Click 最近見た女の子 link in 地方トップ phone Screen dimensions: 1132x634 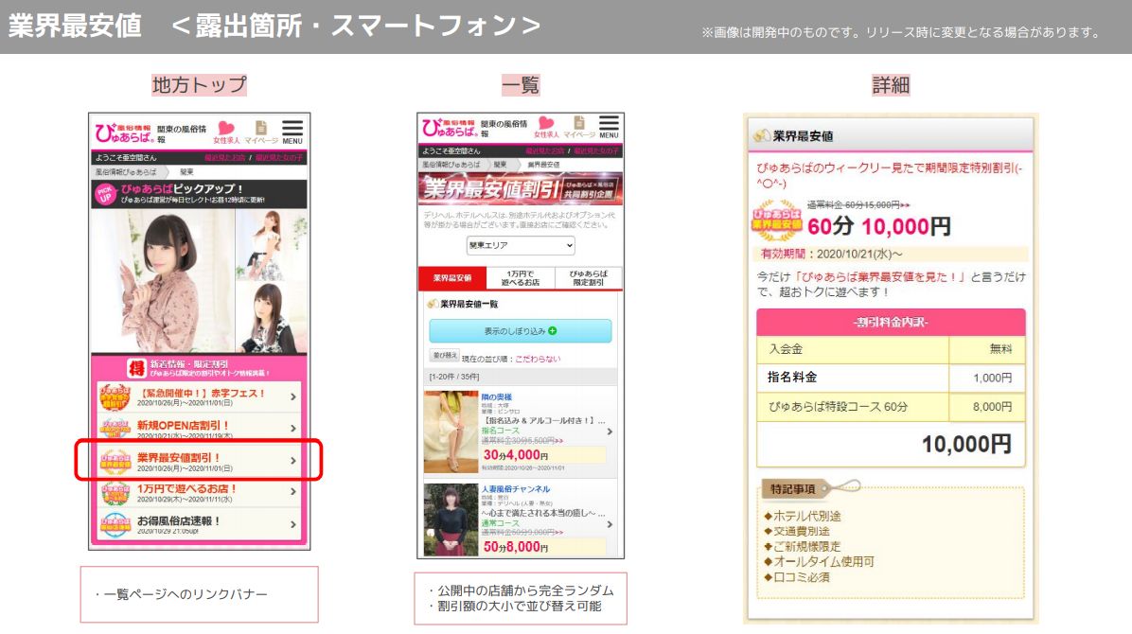(279, 157)
